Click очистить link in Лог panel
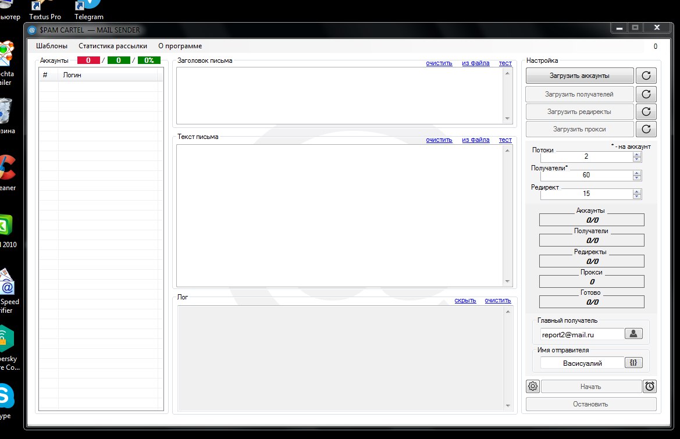This screenshot has width=680, height=439. (x=498, y=301)
